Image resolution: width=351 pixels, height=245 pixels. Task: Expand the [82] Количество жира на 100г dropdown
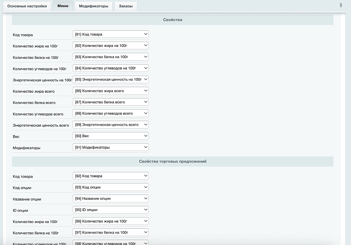click(x=110, y=46)
